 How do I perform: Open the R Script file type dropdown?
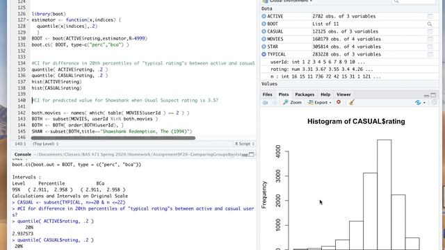click(245, 144)
